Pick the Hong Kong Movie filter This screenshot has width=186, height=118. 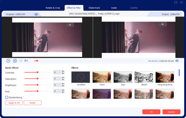165,77
